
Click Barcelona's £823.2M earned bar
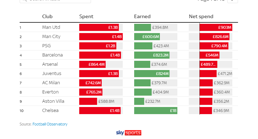(152, 55)
